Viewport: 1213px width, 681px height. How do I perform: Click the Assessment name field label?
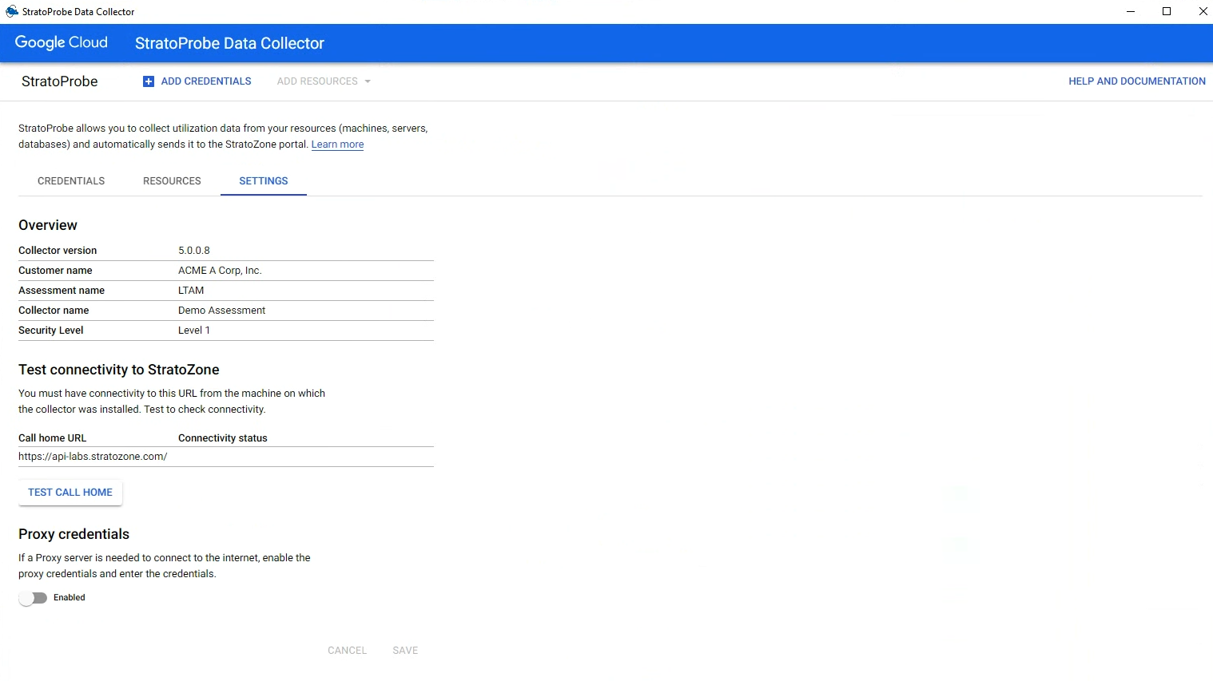pyautogui.click(x=62, y=291)
